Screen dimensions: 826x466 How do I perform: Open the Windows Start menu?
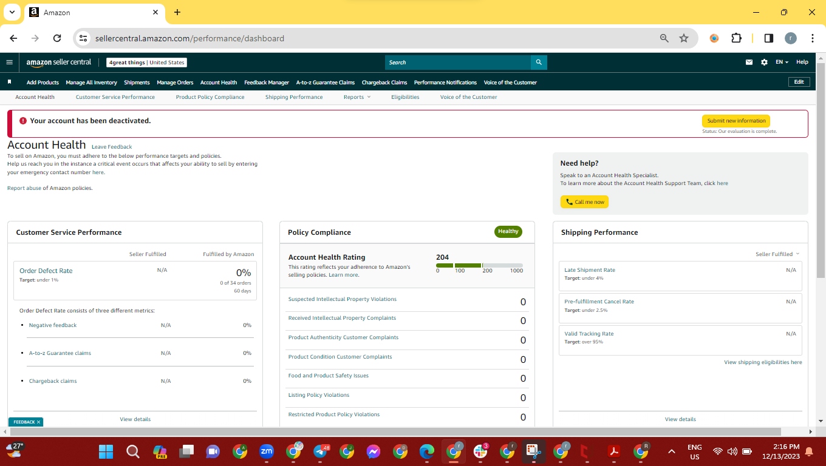pyautogui.click(x=106, y=451)
